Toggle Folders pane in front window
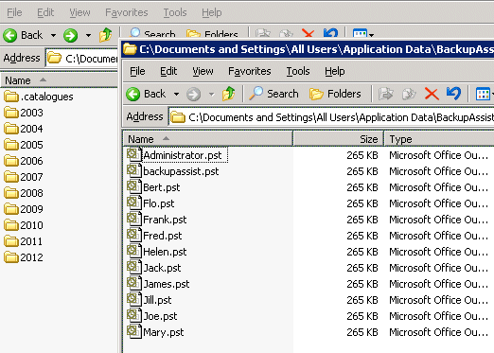The width and height of the screenshot is (494, 353). pos(335,94)
